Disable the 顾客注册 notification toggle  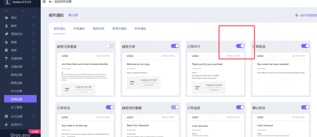pos(175,46)
